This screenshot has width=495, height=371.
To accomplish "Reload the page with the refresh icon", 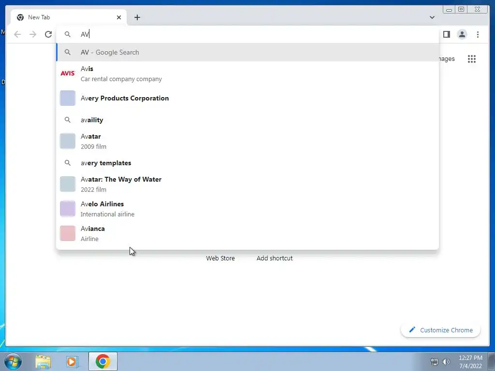I will pyautogui.click(x=48, y=34).
